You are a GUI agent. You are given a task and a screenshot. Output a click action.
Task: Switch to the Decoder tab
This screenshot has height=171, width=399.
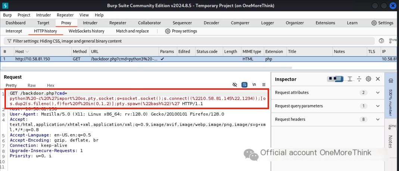(212, 23)
